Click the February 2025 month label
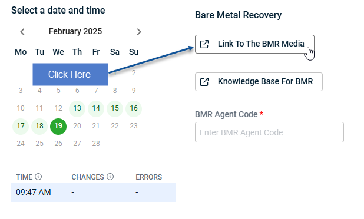 click(75, 31)
